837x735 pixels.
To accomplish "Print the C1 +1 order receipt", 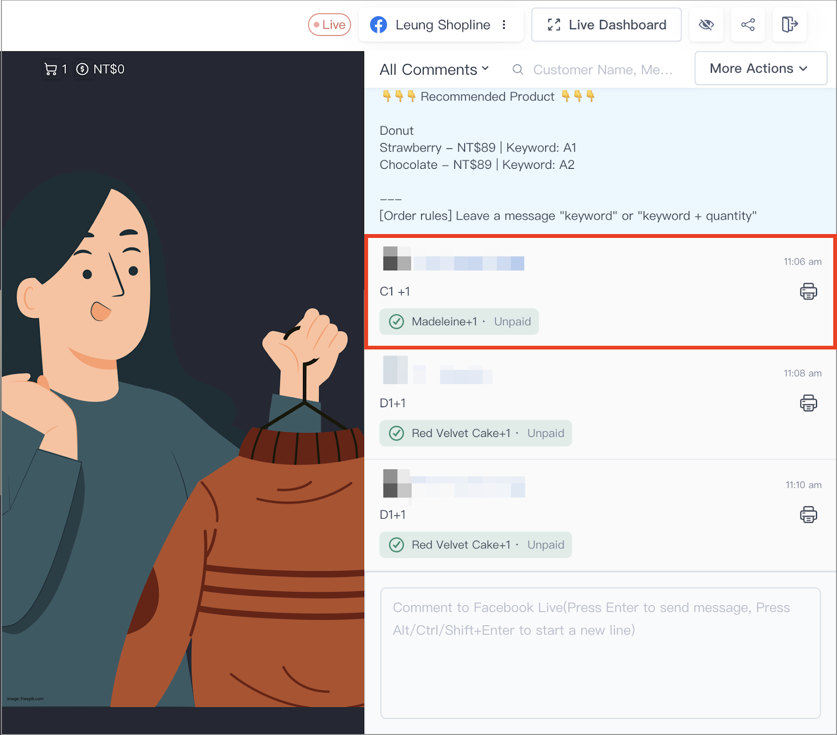I will pyautogui.click(x=808, y=292).
